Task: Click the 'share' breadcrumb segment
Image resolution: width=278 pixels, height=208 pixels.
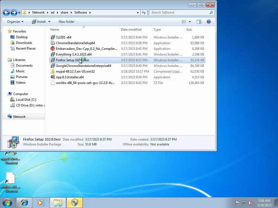Action: point(64,12)
